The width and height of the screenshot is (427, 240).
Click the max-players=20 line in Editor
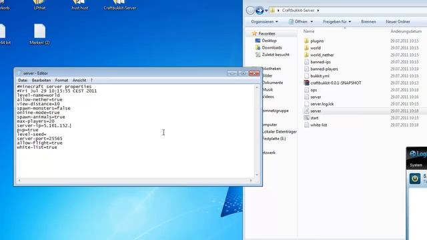click(35, 121)
